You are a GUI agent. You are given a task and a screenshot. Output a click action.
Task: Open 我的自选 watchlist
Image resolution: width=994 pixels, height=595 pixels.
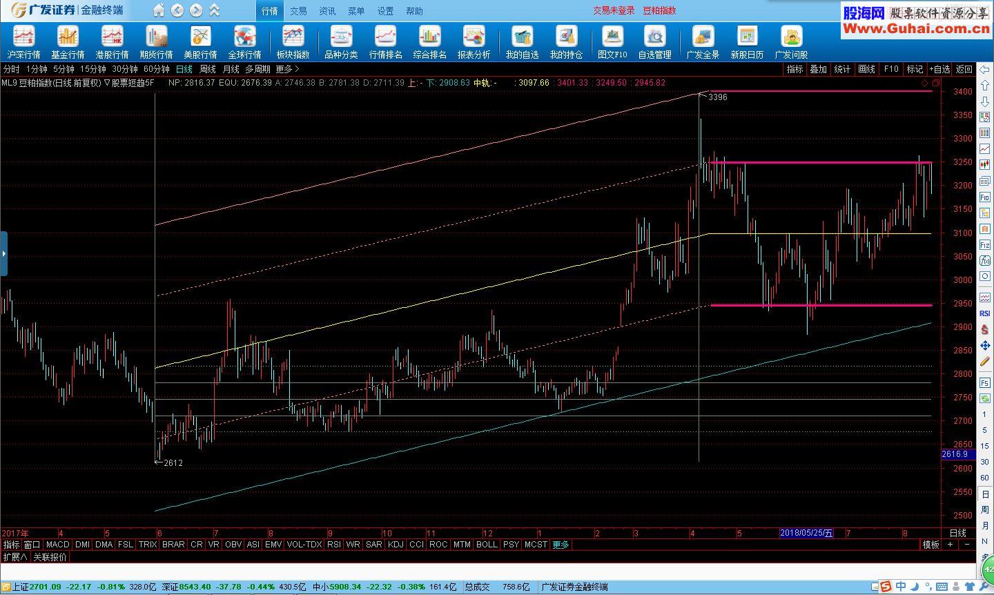[x=522, y=43]
